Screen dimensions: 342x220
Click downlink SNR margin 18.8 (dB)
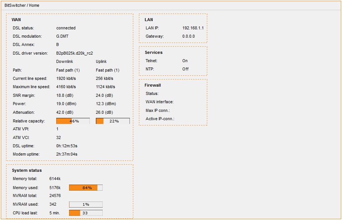point(65,96)
